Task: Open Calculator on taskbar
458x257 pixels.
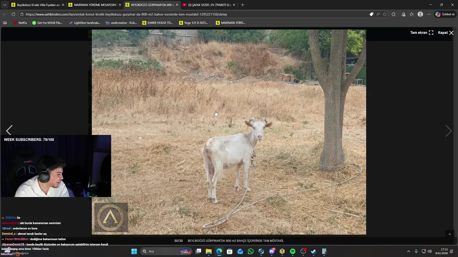Action: 324,251
